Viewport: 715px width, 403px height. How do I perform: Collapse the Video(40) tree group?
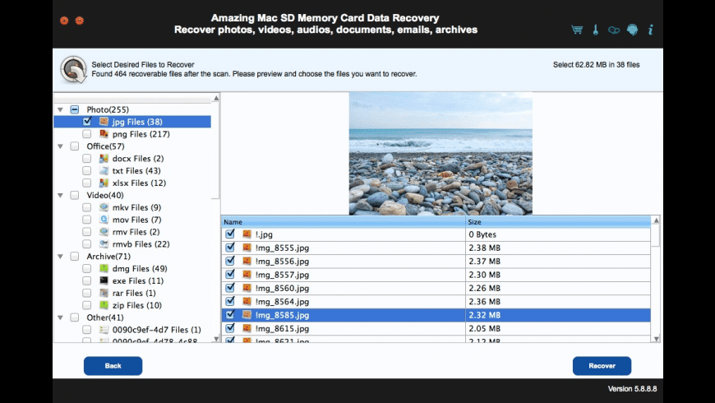coord(60,196)
